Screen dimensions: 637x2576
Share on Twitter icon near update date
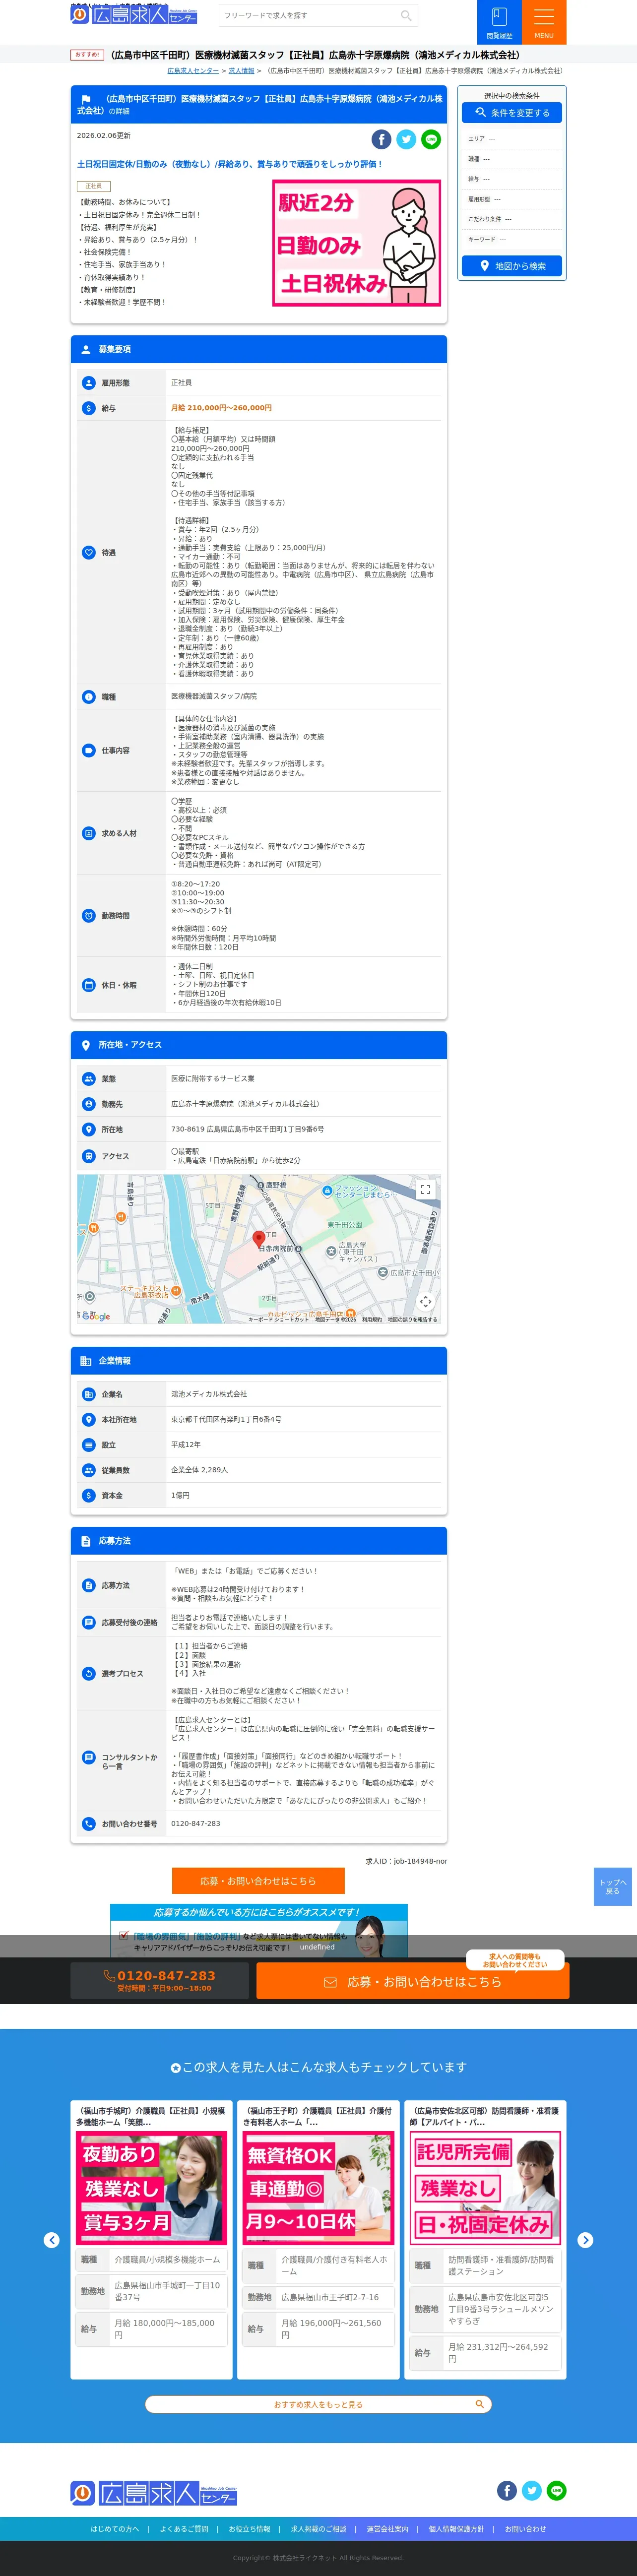point(406,139)
